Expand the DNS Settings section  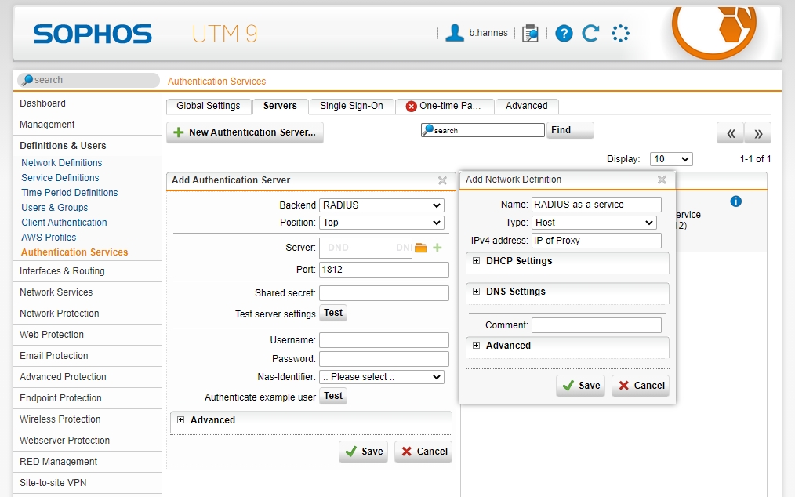[x=476, y=292]
